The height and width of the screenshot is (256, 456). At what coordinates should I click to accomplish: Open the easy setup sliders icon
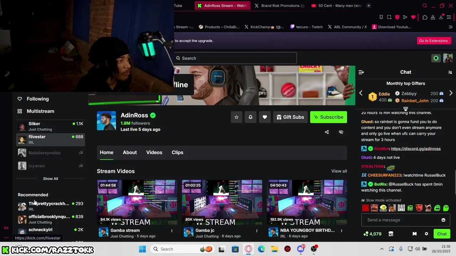coord(449,17)
